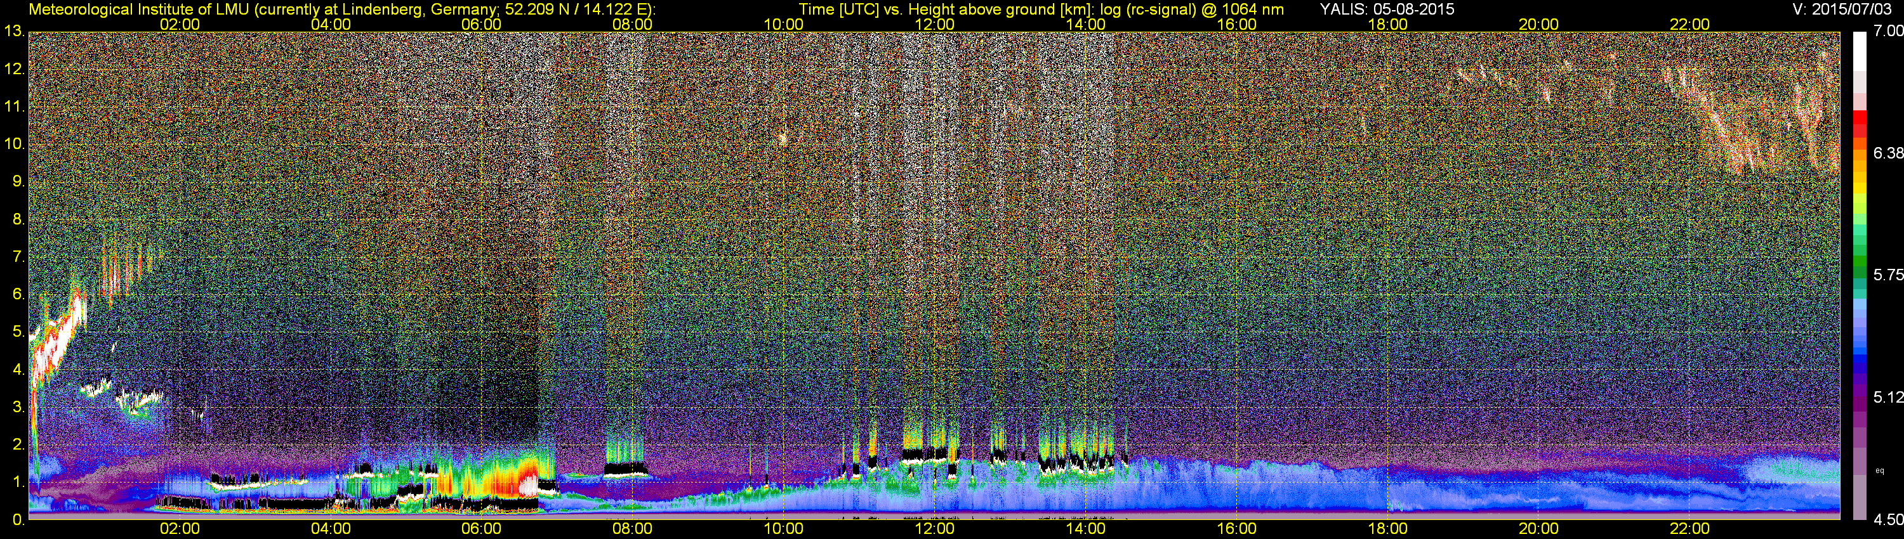Click the 02:00 label on the top time axis

click(x=180, y=24)
